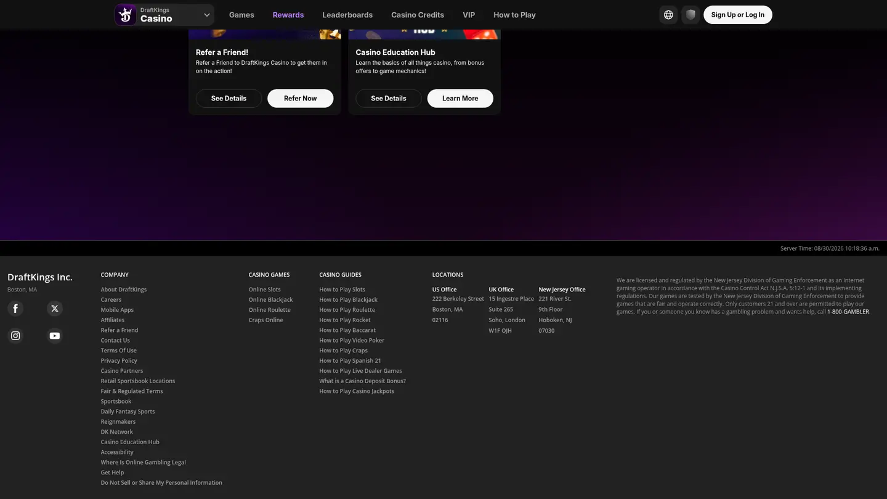Open What is a Casino Deposit Bonus link

pos(363,381)
